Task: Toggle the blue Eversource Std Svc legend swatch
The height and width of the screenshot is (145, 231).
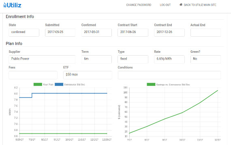Action: 59,84
